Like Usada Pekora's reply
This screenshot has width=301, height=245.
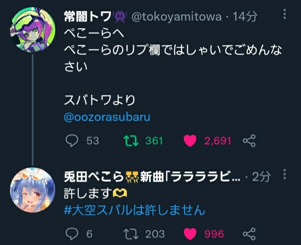tap(190, 233)
